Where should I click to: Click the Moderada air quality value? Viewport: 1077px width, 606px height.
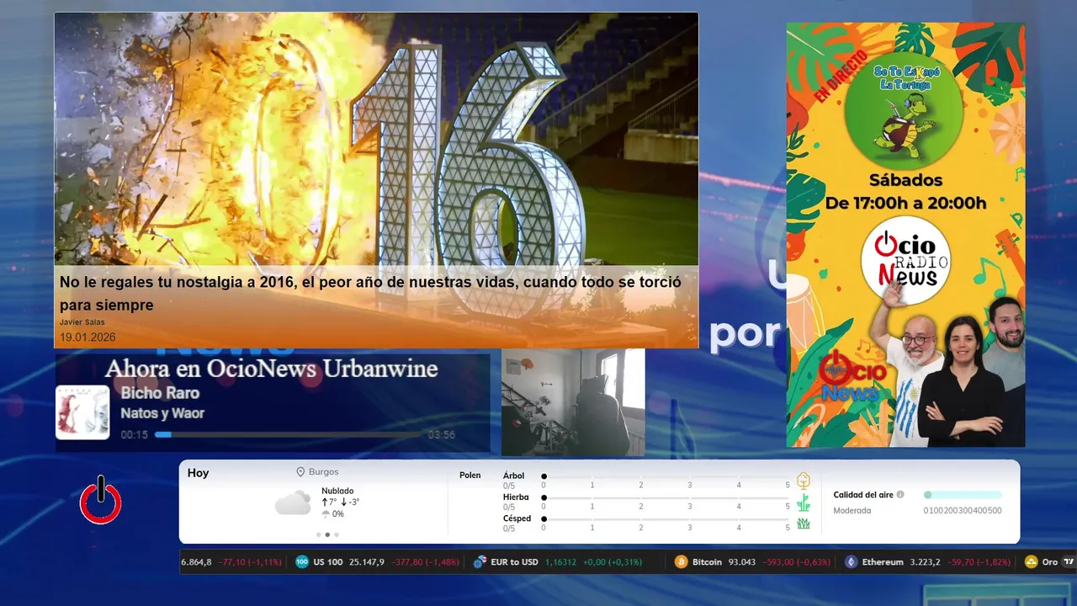pos(852,511)
